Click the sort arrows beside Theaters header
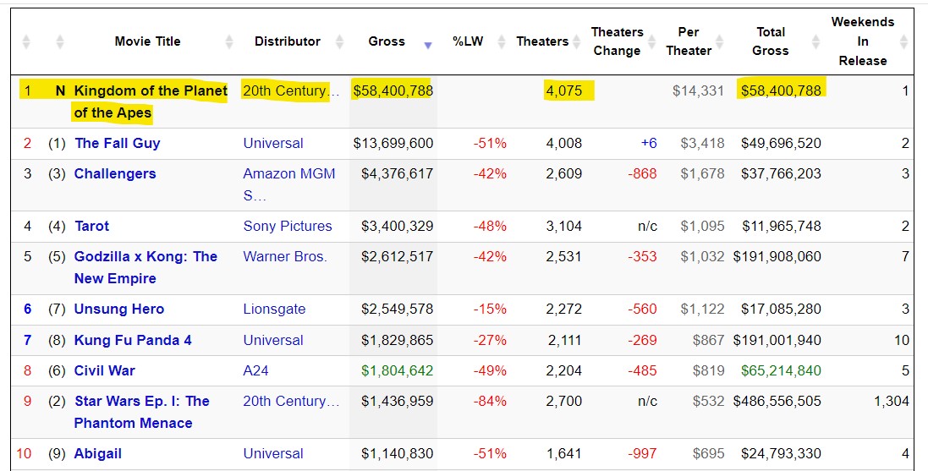Viewport: 928px width, 471px height. (578, 41)
